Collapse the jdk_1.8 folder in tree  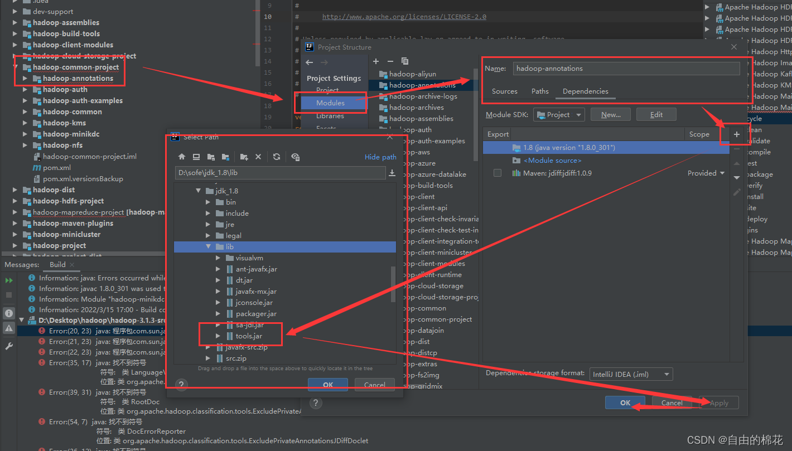tap(198, 191)
